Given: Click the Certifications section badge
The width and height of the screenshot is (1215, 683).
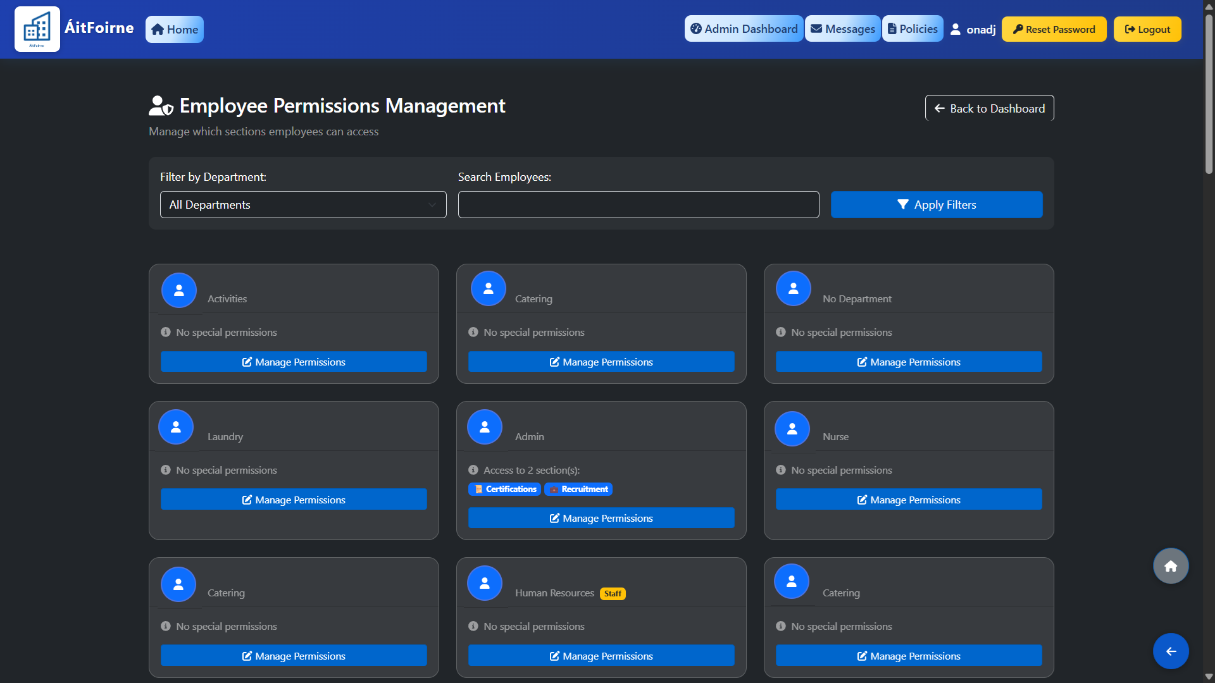Looking at the screenshot, I should pos(505,489).
